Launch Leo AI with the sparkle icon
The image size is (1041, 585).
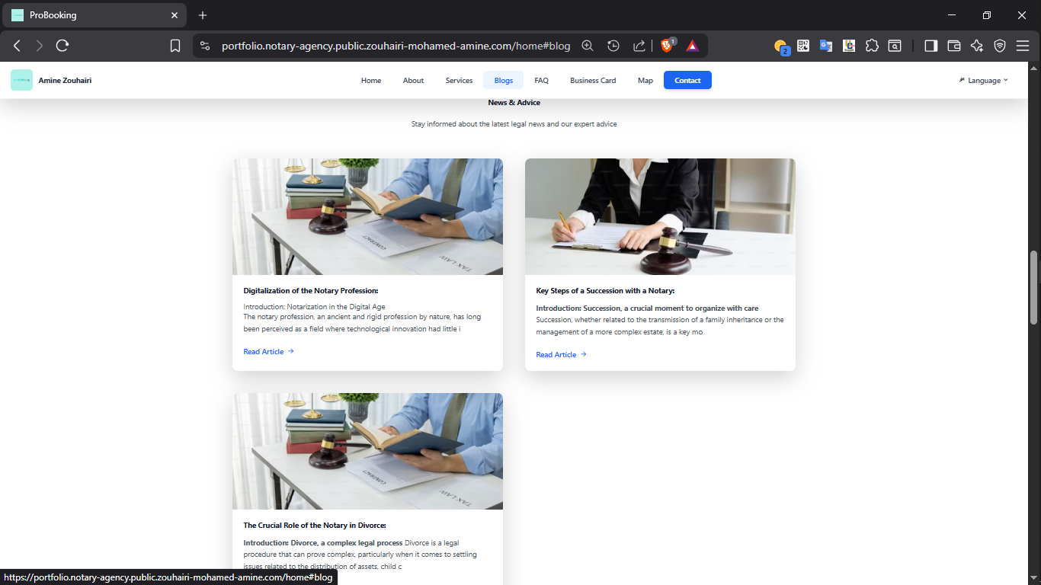coord(976,46)
